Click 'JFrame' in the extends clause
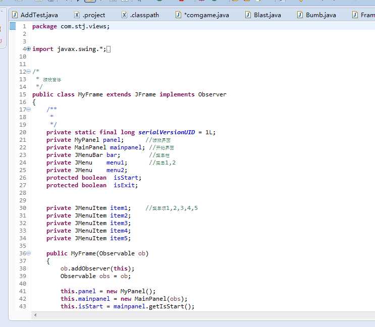 click(x=145, y=94)
